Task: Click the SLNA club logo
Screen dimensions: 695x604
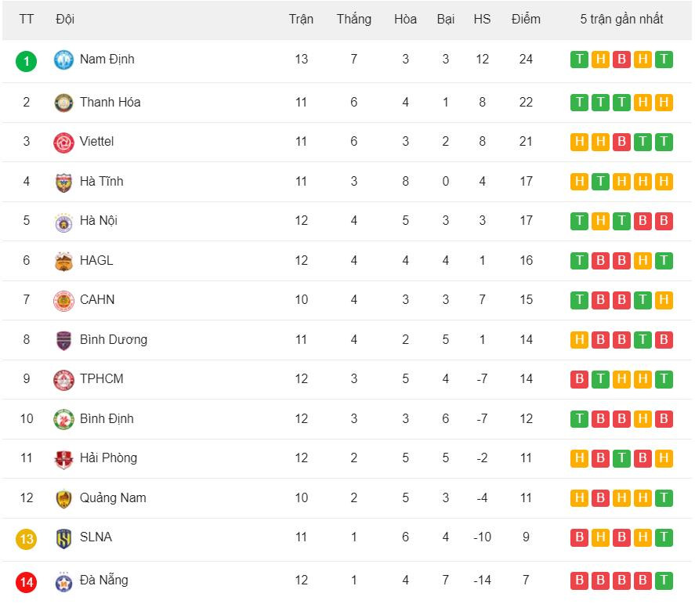Action: click(x=63, y=538)
